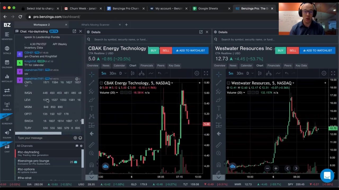The height and width of the screenshot is (190, 339).
Task: Enter fullscreen on the Westwater chart
Action: tap(333, 73)
